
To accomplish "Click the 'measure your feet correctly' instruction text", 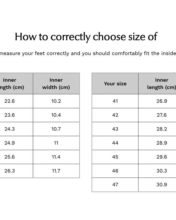I will pyautogui.click(x=35, y=53).
